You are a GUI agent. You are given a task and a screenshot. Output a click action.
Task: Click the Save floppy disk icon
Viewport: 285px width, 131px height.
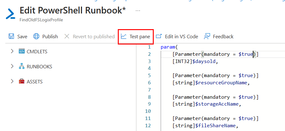tap(11, 36)
